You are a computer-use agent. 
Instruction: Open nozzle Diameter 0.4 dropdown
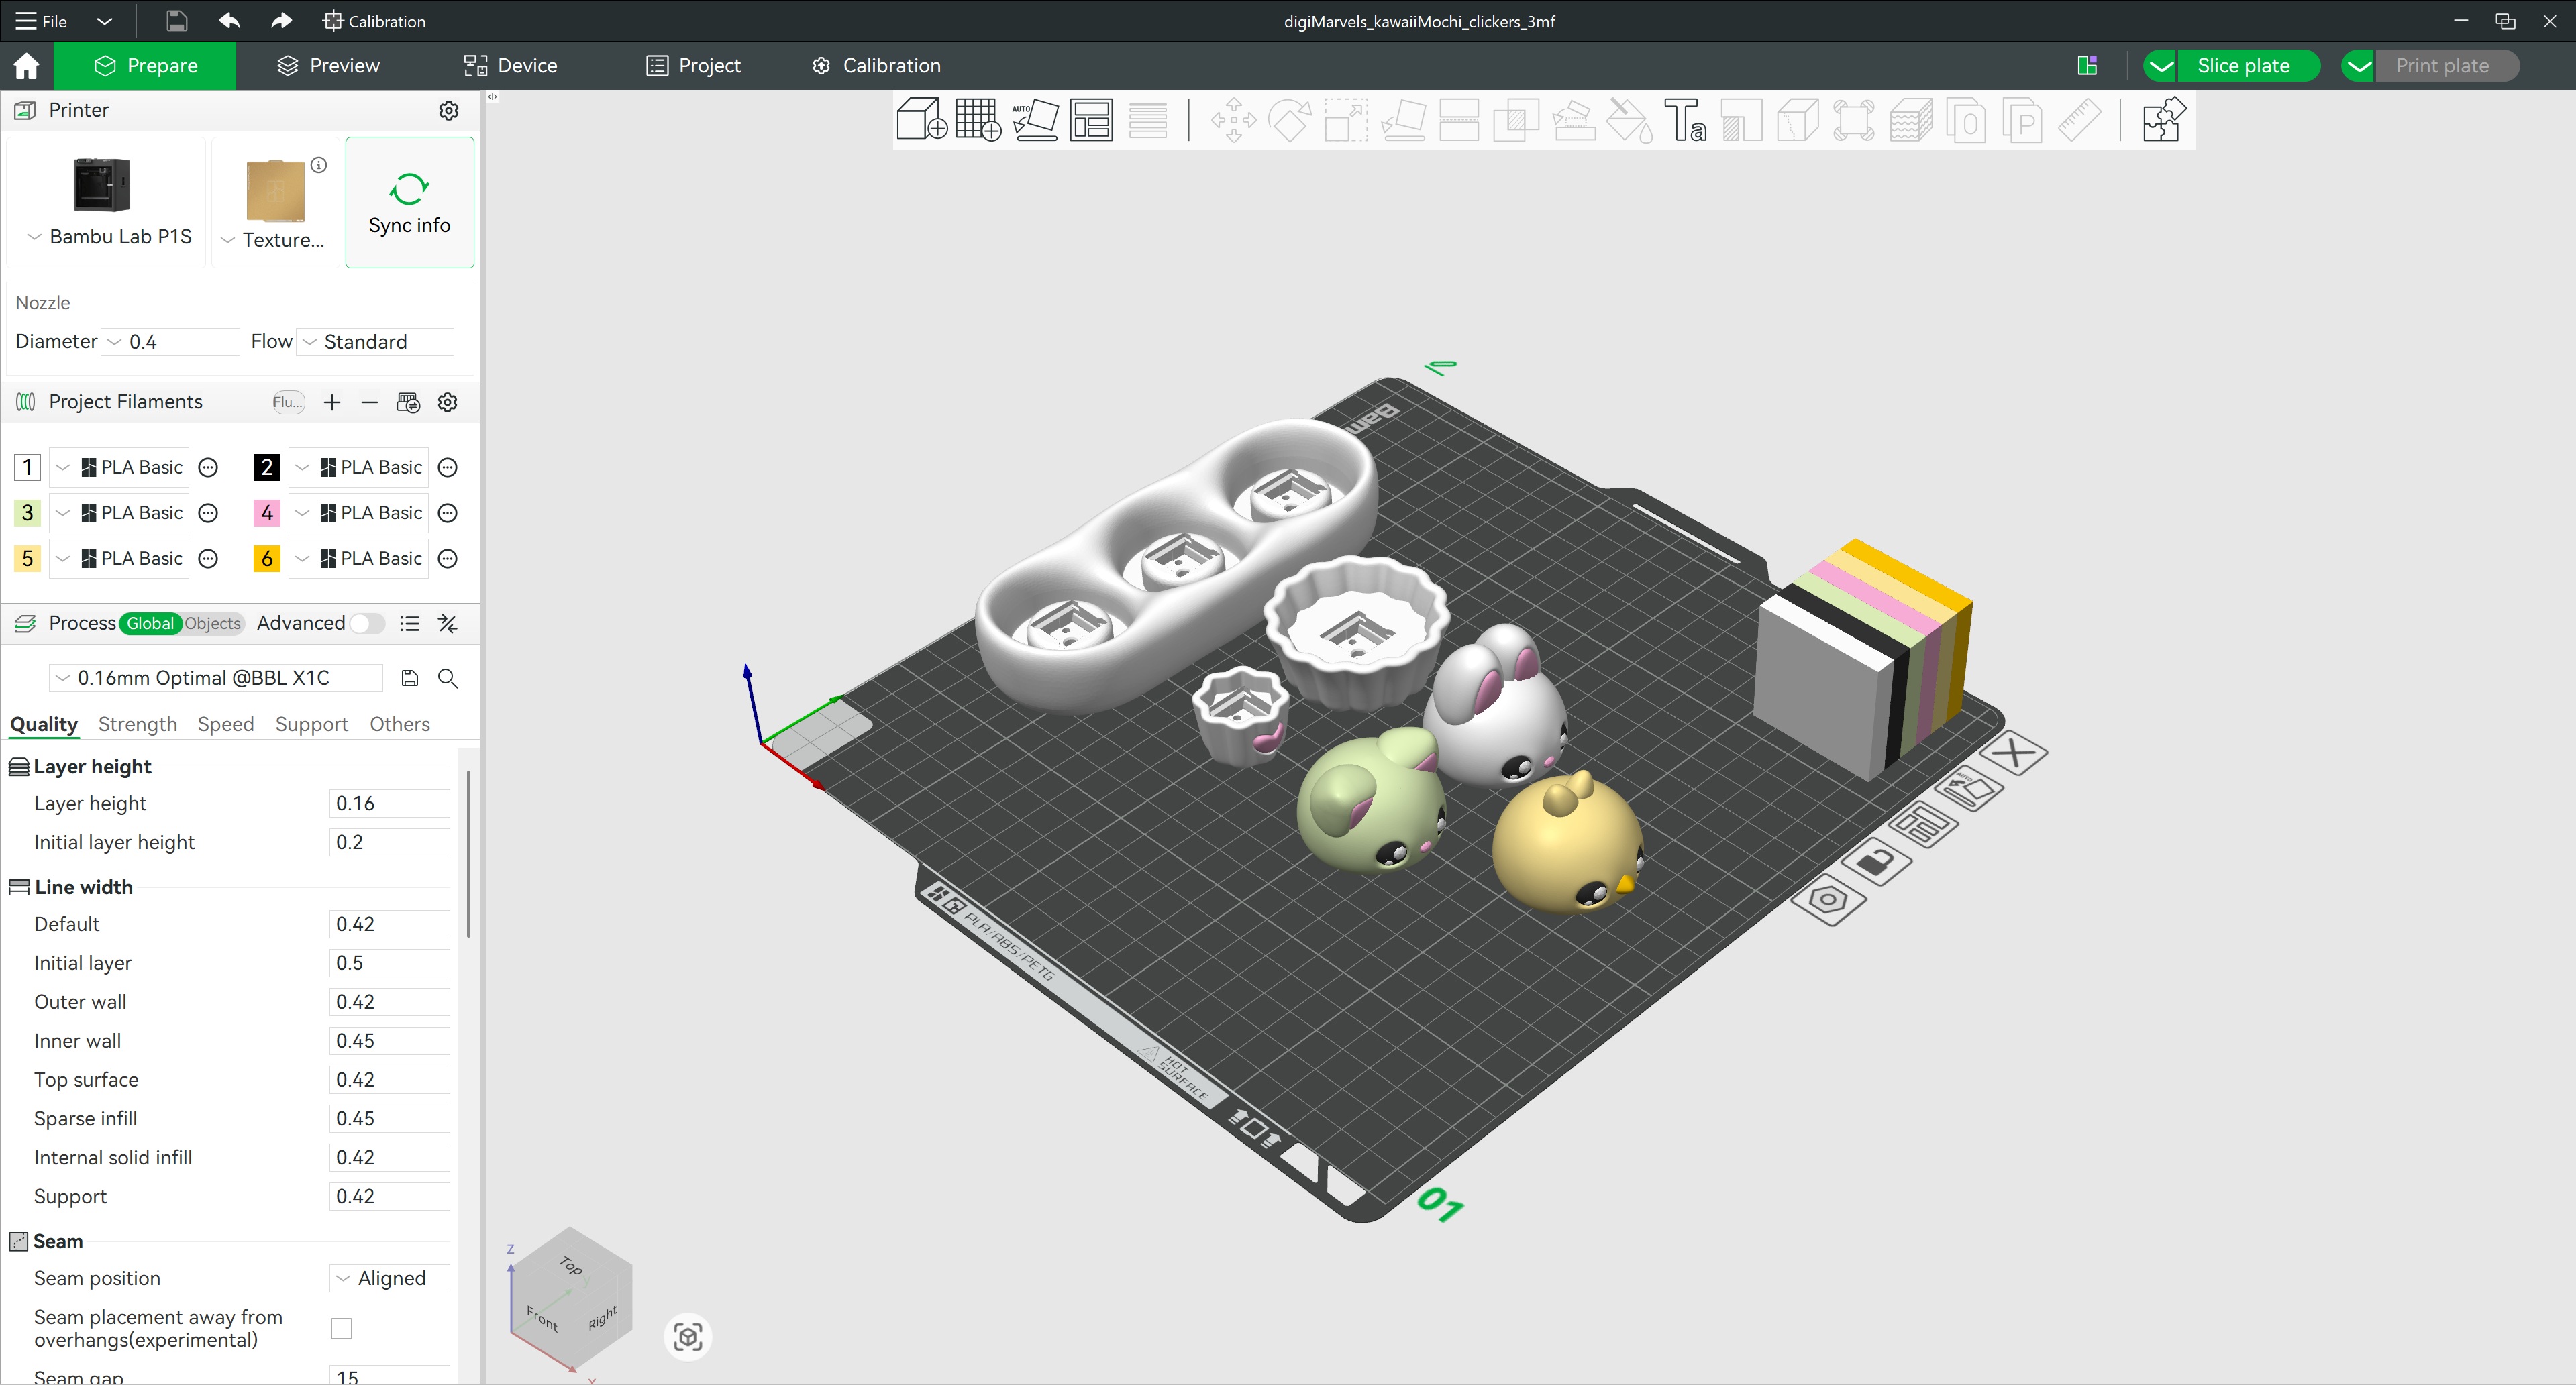[171, 342]
